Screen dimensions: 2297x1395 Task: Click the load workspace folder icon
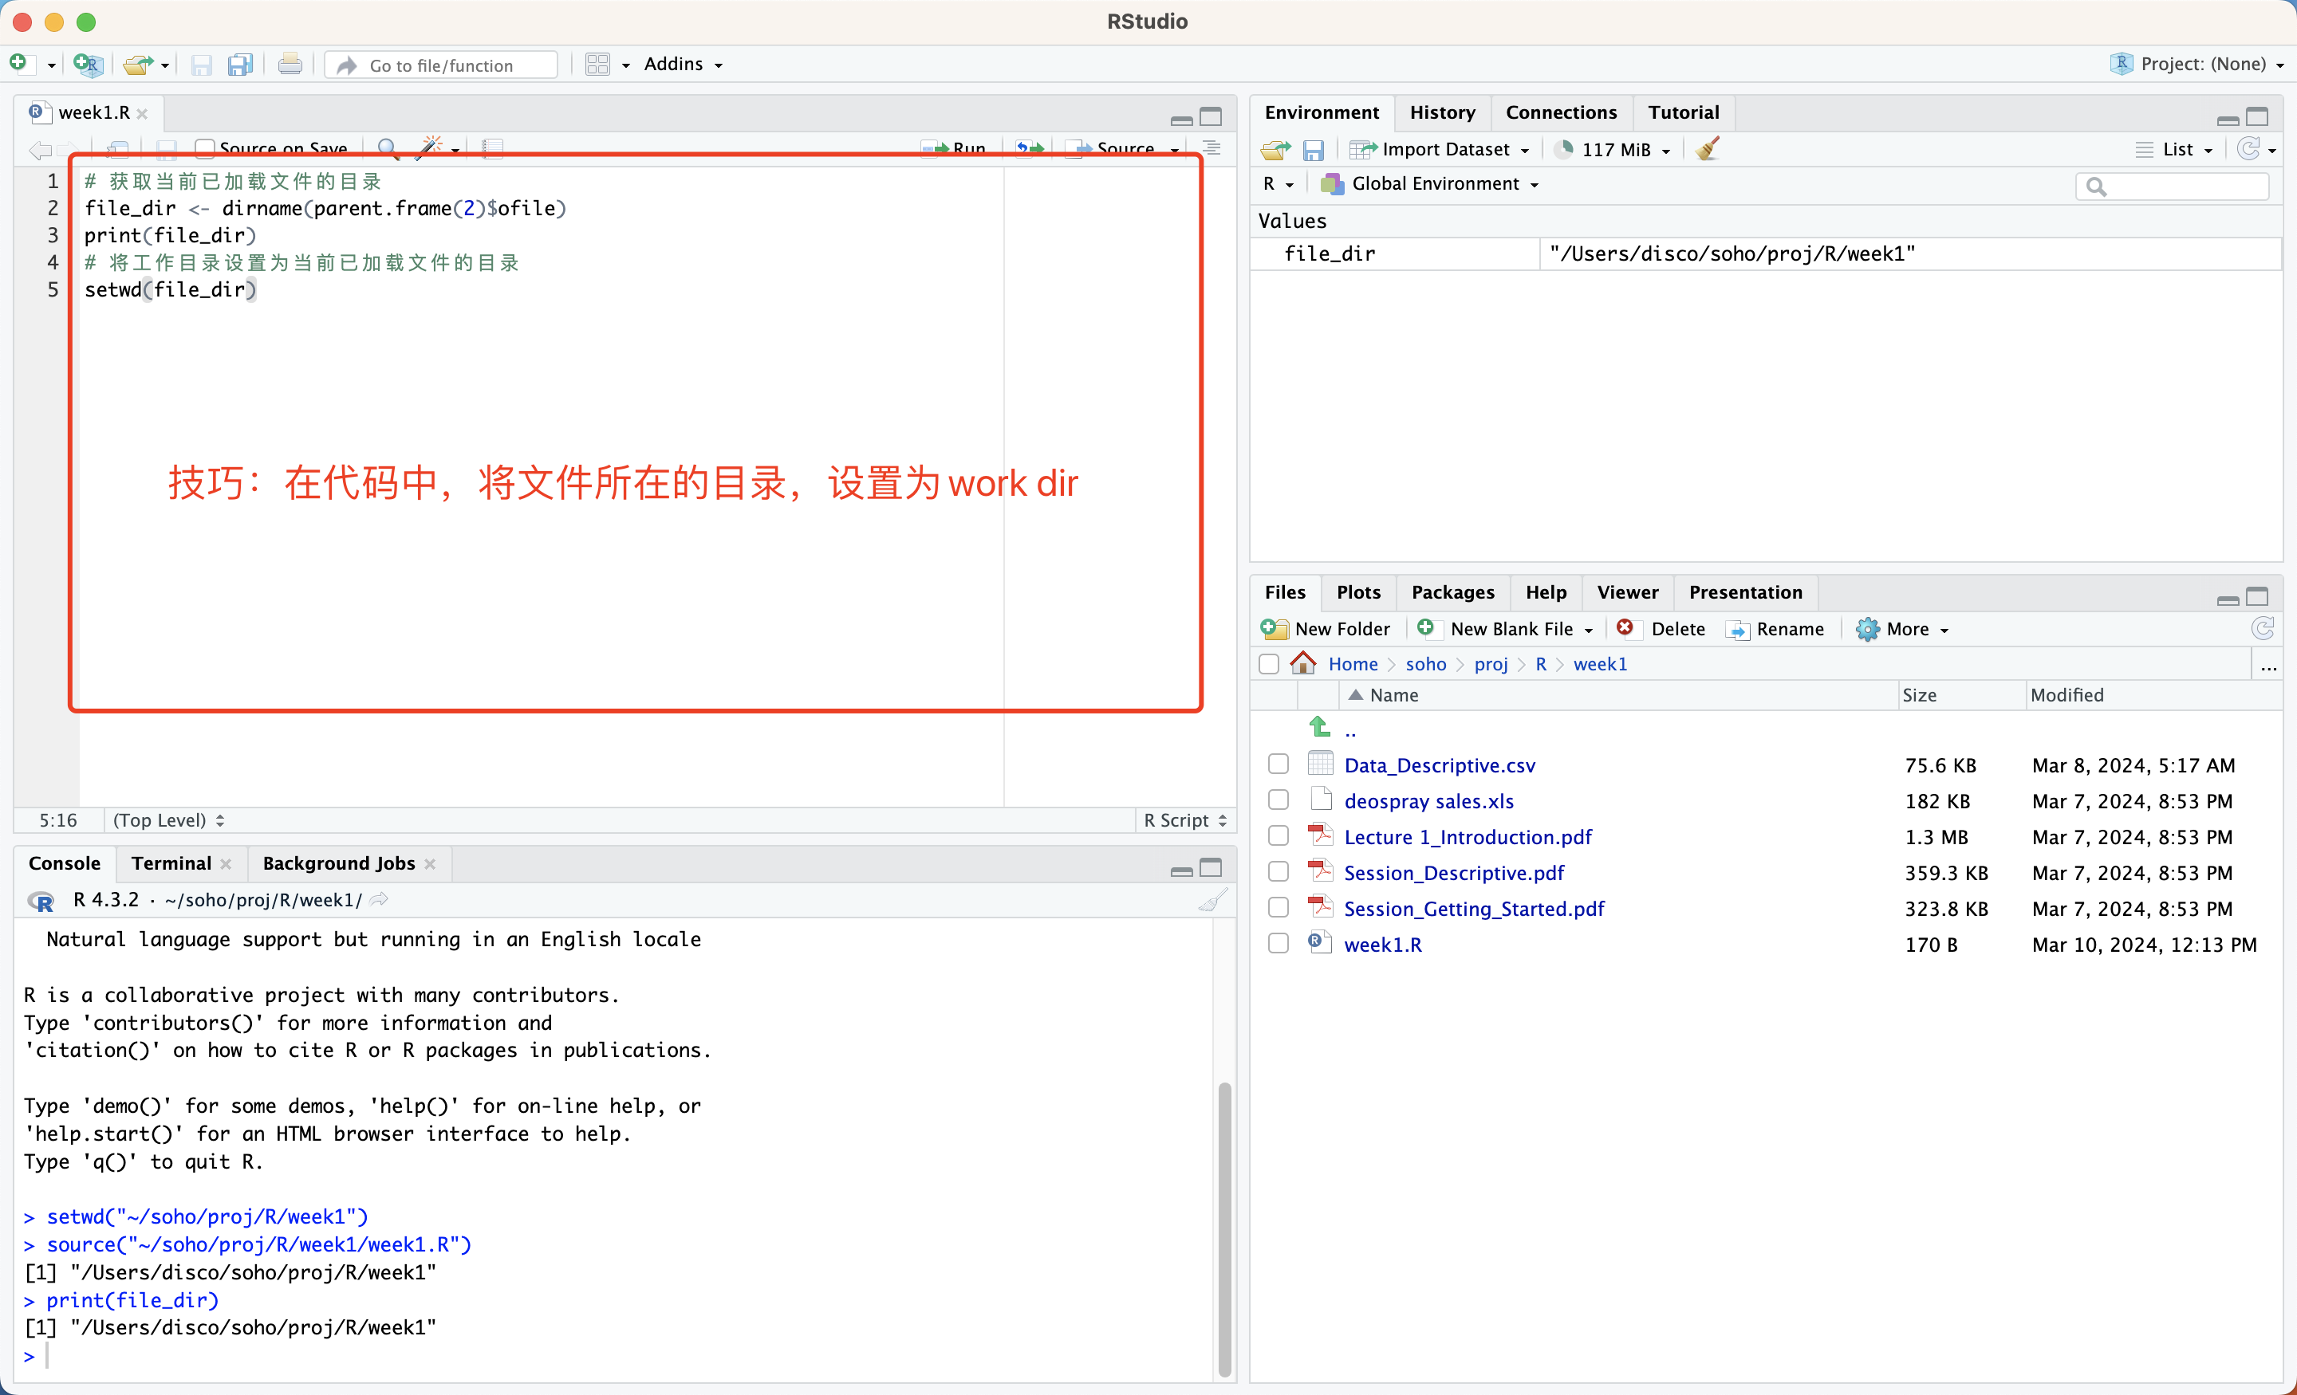[1275, 150]
